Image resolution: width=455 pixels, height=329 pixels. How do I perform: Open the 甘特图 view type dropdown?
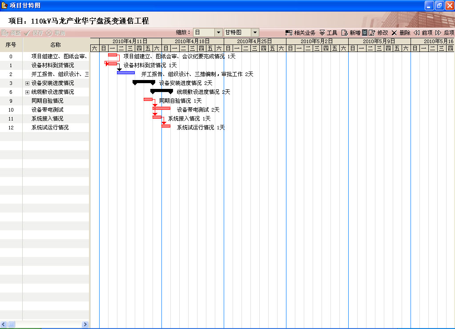click(255, 32)
